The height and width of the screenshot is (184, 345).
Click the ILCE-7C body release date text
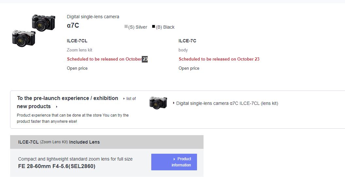(219, 59)
